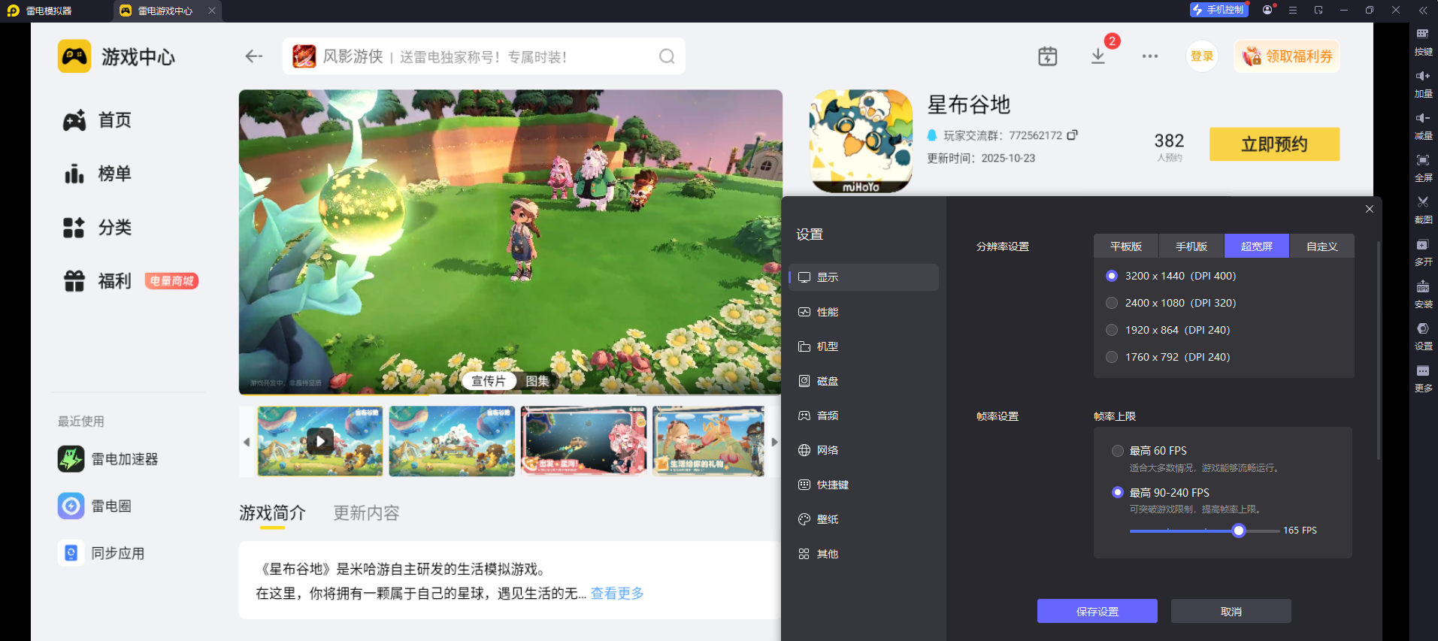
Task: Open 性能 settings section
Action: click(x=864, y=312)
